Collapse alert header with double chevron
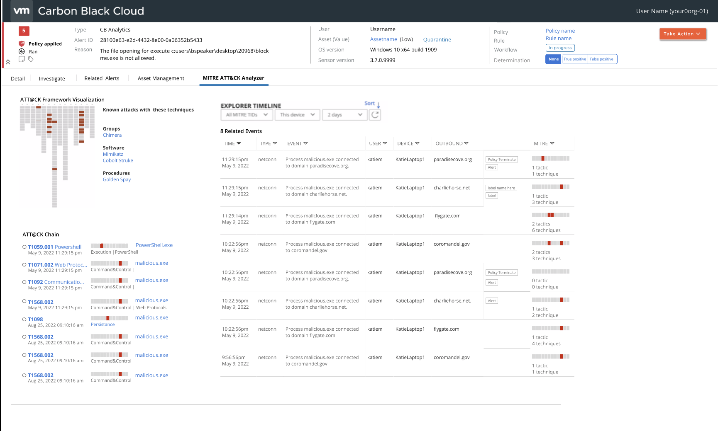The height and width of the screenshot is (431, 718). click(8, 62)
